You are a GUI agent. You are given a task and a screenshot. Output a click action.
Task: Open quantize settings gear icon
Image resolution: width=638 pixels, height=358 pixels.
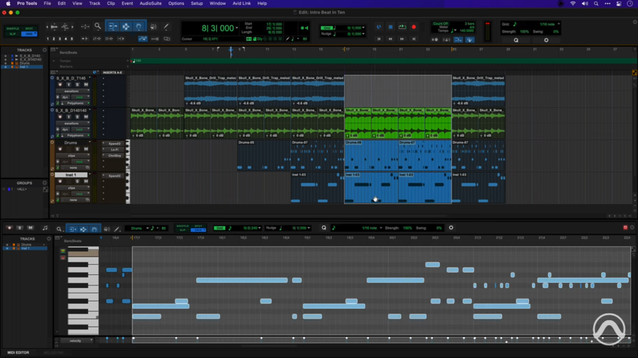pos(546,40)
